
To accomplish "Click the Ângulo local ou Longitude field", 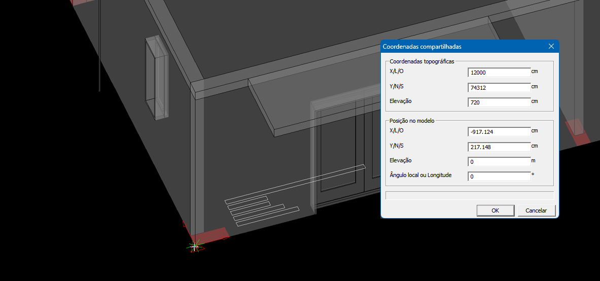I will click(499, 177).
